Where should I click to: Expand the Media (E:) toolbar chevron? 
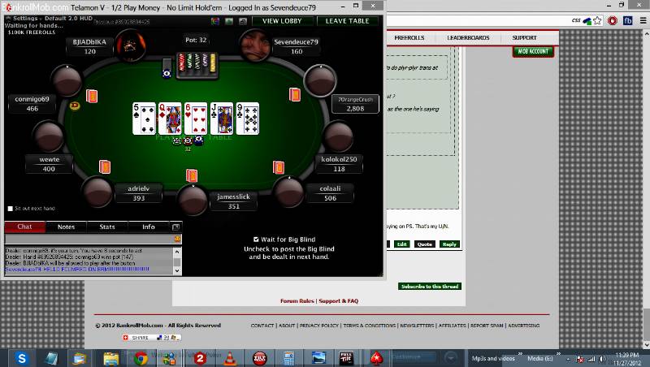coord(558,354)
